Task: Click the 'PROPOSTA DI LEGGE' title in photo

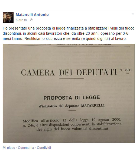Action: [x=72, y=98]
